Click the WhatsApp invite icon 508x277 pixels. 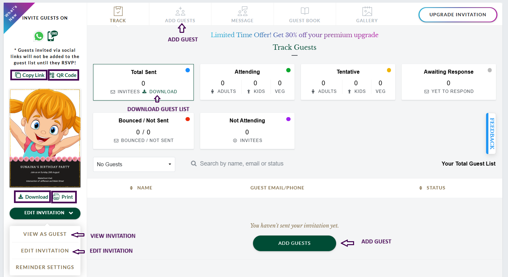click(x=39, y=36)
